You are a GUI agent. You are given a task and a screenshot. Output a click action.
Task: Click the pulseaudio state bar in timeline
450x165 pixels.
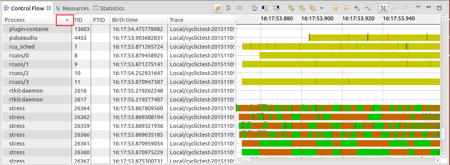[375, 38]
